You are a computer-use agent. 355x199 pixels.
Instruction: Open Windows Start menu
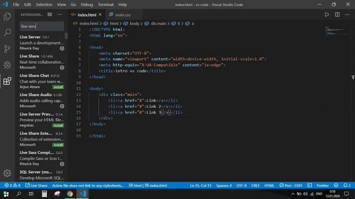pos(6,194)
